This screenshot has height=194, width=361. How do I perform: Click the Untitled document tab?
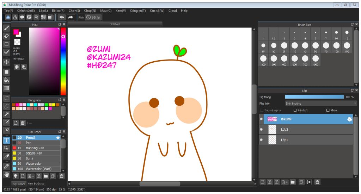[115, 24]
